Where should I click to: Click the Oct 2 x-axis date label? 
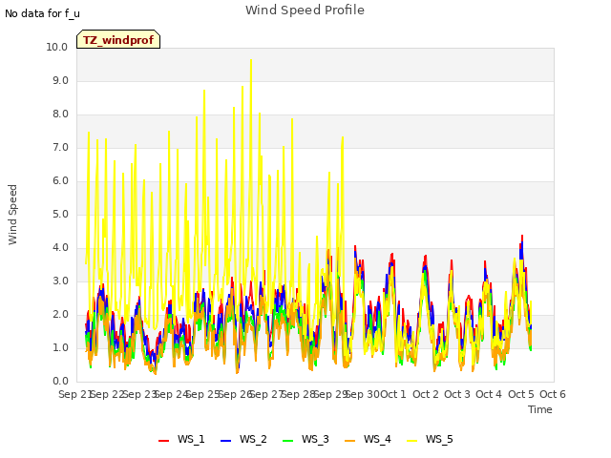(426, 394)
